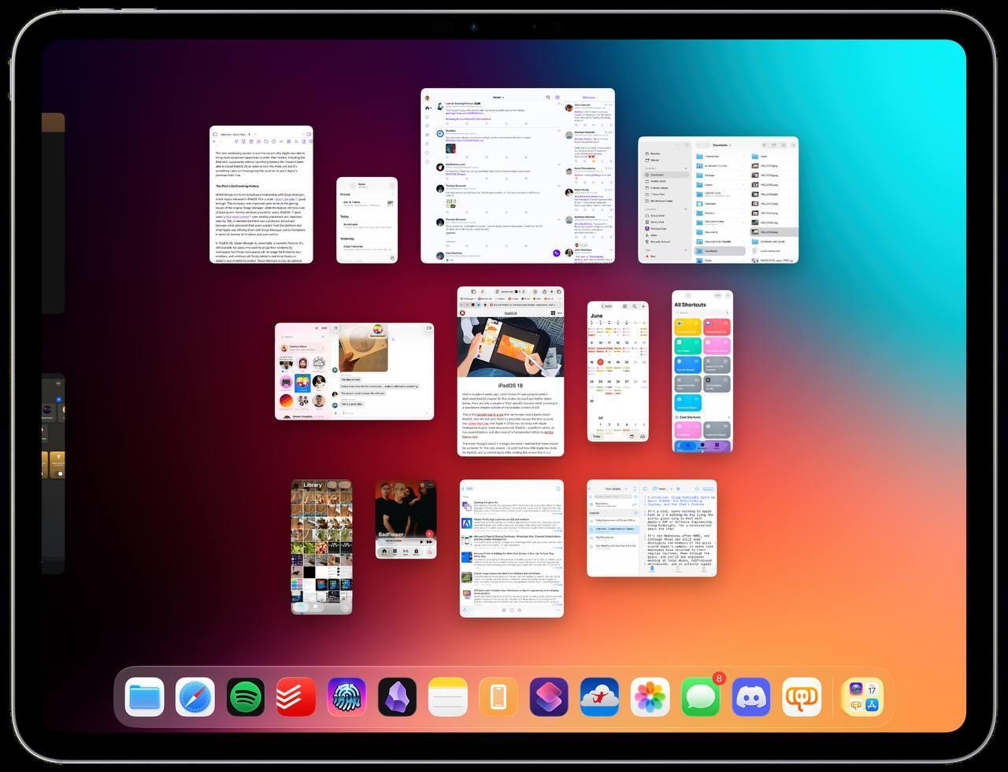Viewport: 1008px width, 772px height.
Task: Pick the Badflower music player window
Action: pos(406,519)
